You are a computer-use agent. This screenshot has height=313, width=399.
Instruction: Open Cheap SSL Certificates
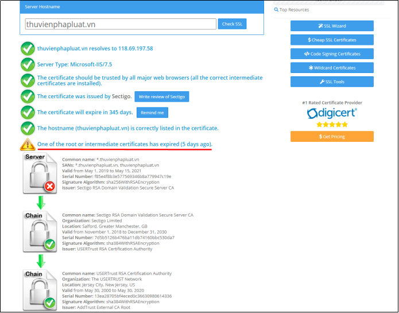(332, 40)
